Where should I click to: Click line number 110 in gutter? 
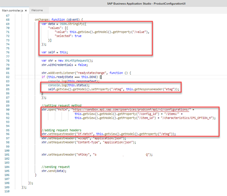click(7, 191)
